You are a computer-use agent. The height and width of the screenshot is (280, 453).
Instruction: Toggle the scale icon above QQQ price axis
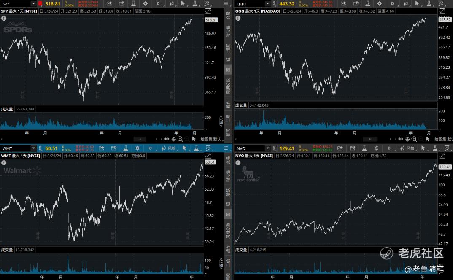coord(442,11)
